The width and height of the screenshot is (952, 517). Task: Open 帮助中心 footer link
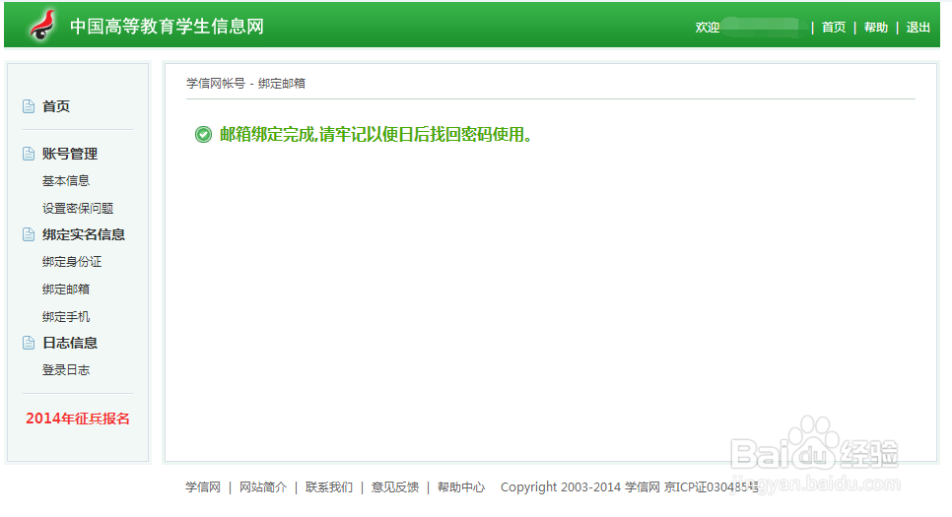[x=461, y=486]
